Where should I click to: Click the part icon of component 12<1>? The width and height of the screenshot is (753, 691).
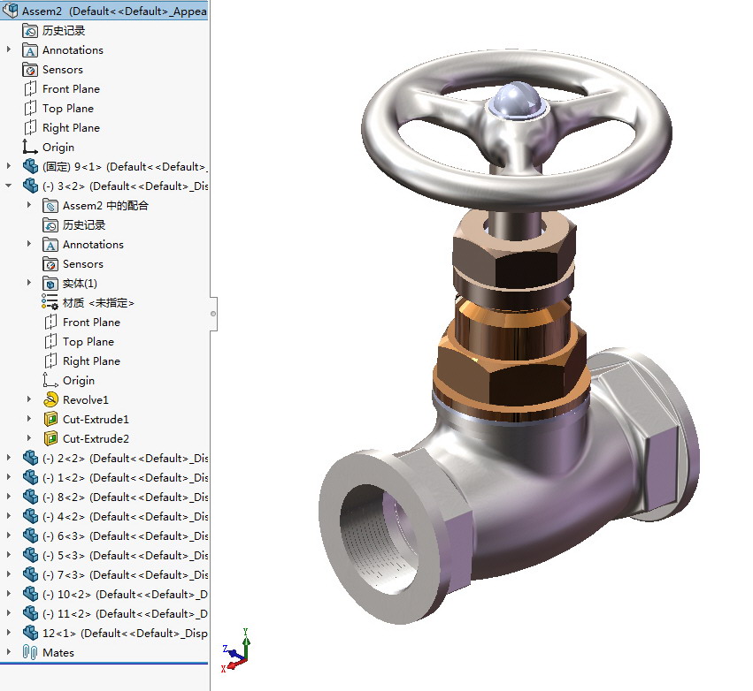click(x=30, y=633)
